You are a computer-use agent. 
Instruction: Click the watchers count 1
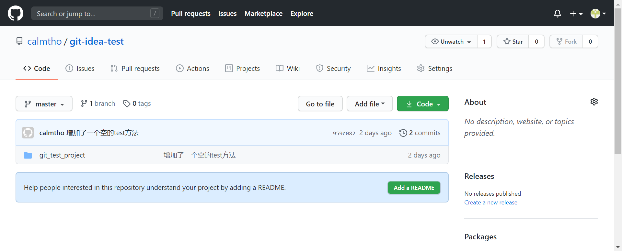pyautogui.click(x=484, y=41)
